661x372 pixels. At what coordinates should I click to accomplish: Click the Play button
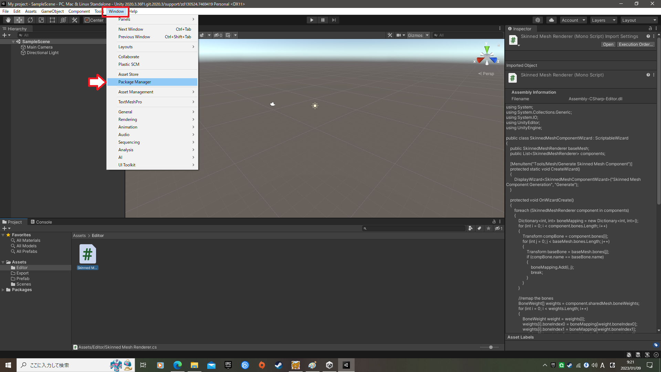312,20
